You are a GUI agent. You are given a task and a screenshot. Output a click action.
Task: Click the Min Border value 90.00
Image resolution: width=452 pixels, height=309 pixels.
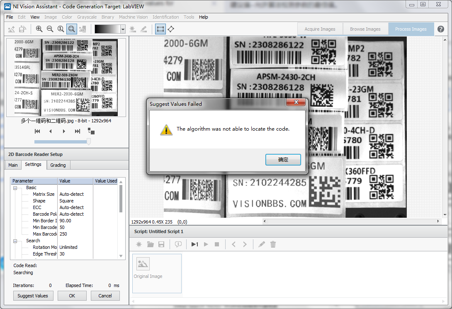pyautogui.click(x=66, y=221)
